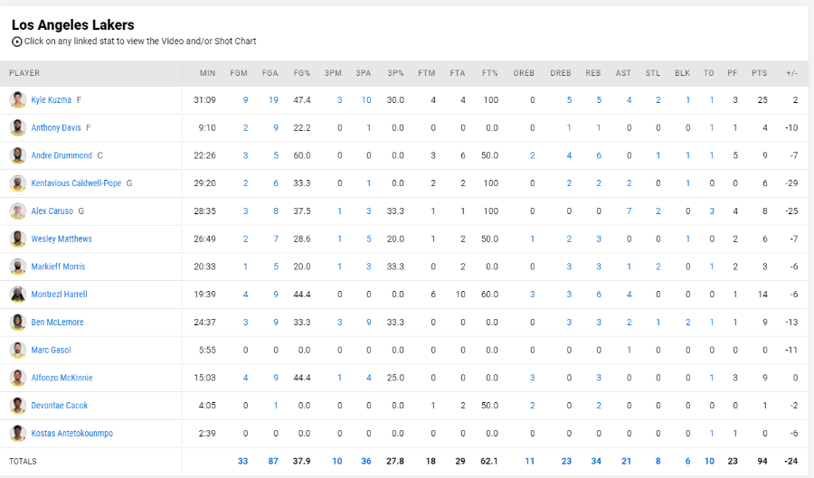The width and height of the screenshot is (814, 478).
Task: Sort table by PLAYER column header
Action: (x=24, y=73)
